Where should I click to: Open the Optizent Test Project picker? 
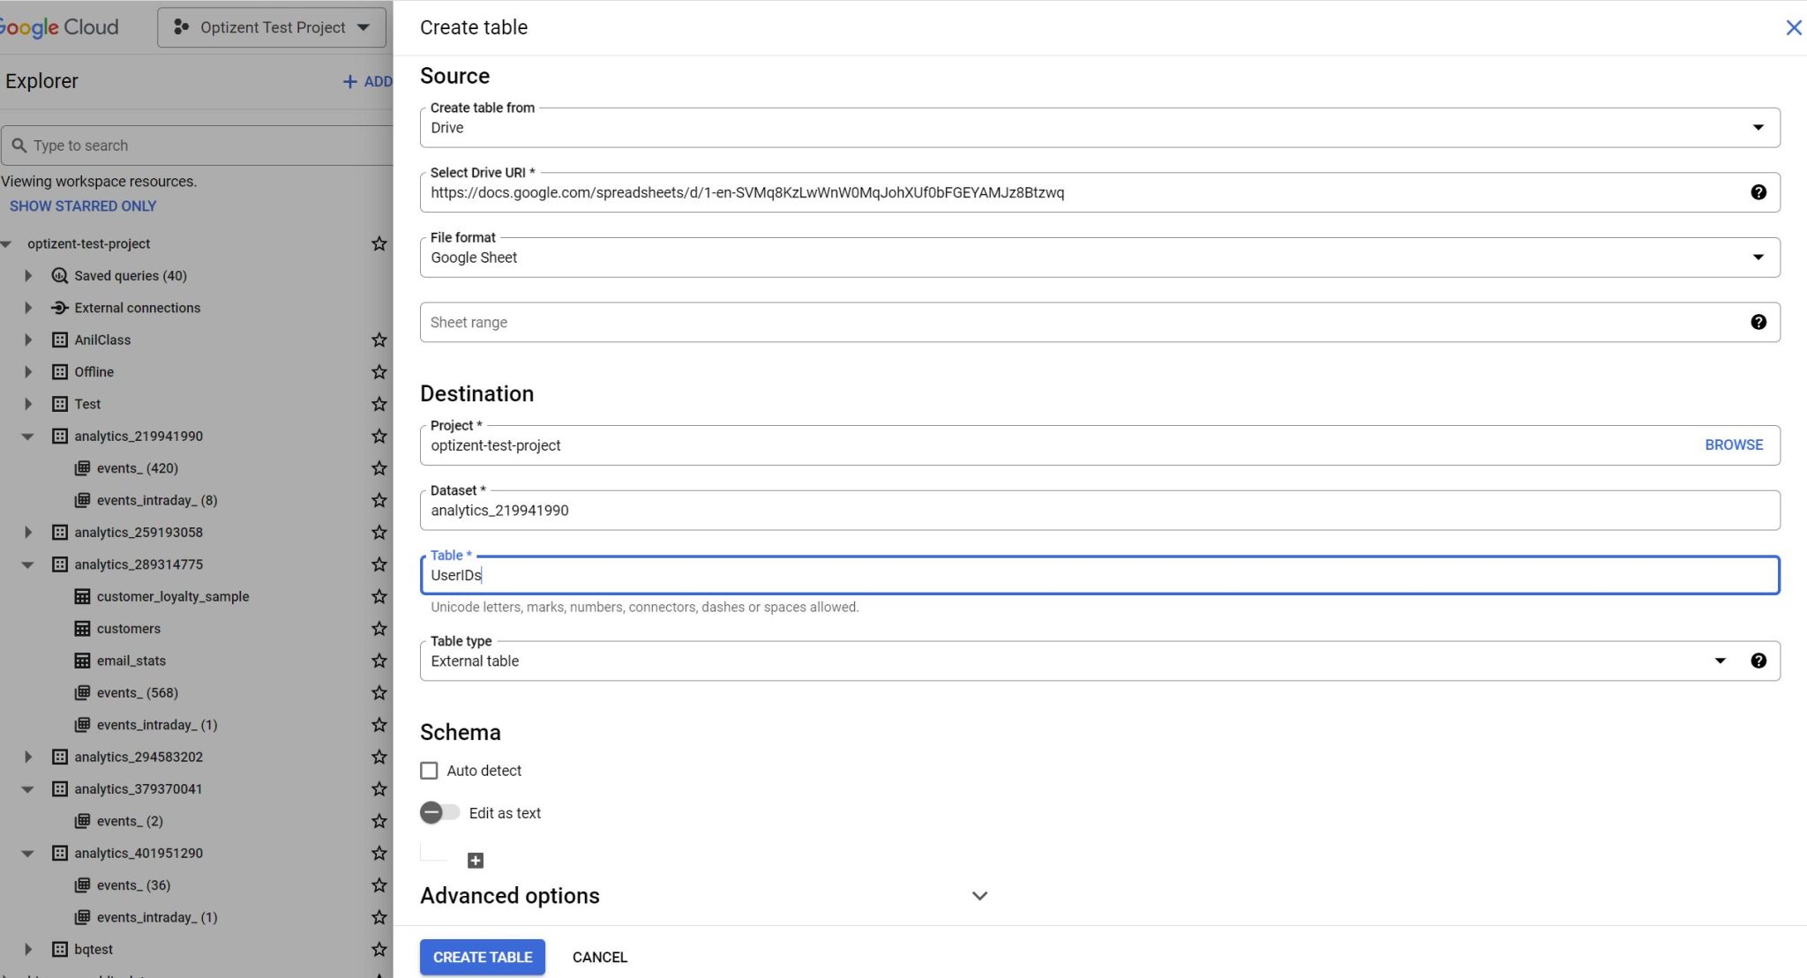pos(271,26)
